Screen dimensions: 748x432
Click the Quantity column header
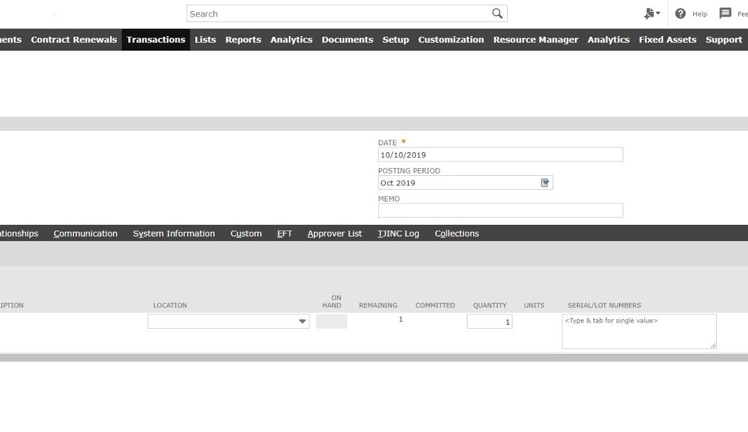click(490, 305)
